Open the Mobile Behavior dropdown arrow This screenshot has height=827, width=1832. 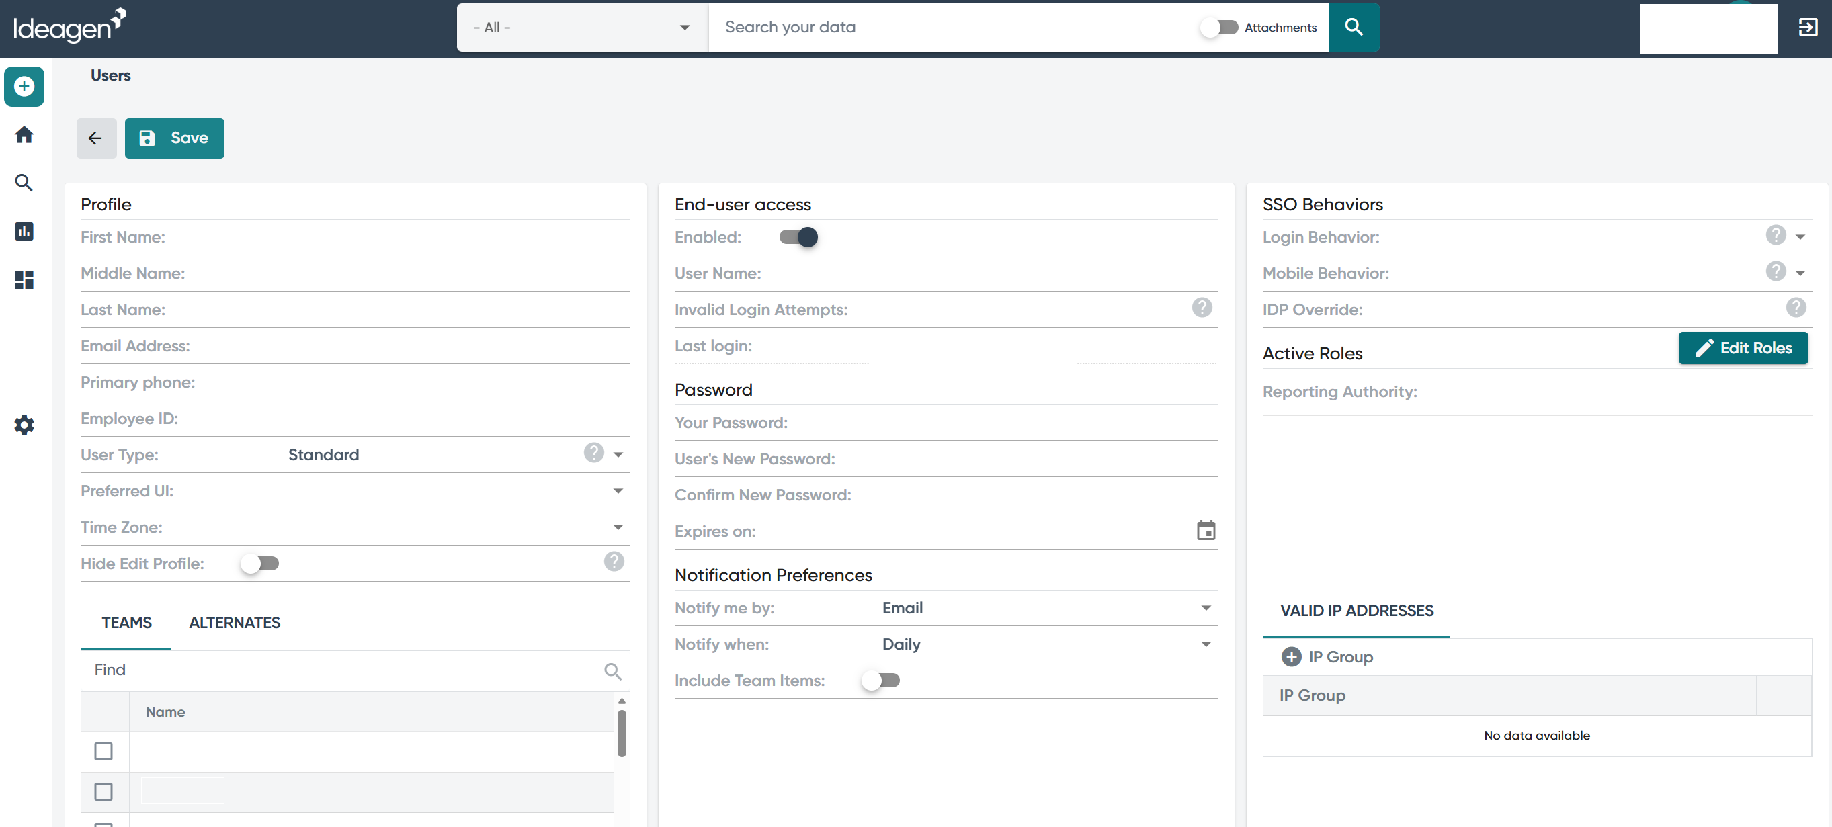(1800, 273)
